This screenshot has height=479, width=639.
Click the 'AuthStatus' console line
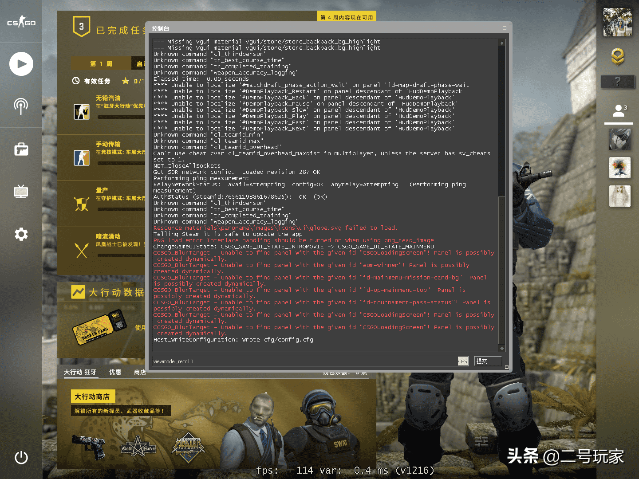click(x=240, y=197)
